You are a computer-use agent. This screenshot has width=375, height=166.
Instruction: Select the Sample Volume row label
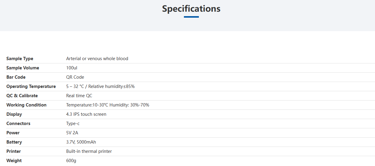(x=23, y=68)
